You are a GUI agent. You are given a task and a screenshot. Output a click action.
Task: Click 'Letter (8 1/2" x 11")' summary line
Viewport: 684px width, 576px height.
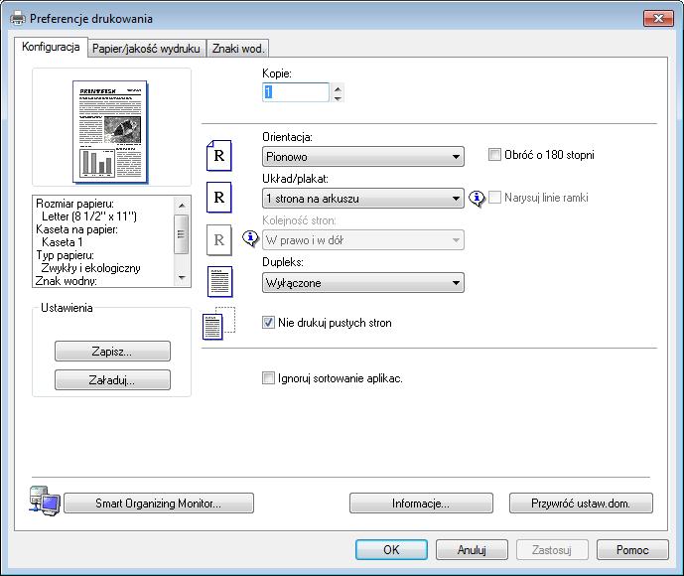coord(89,216)
